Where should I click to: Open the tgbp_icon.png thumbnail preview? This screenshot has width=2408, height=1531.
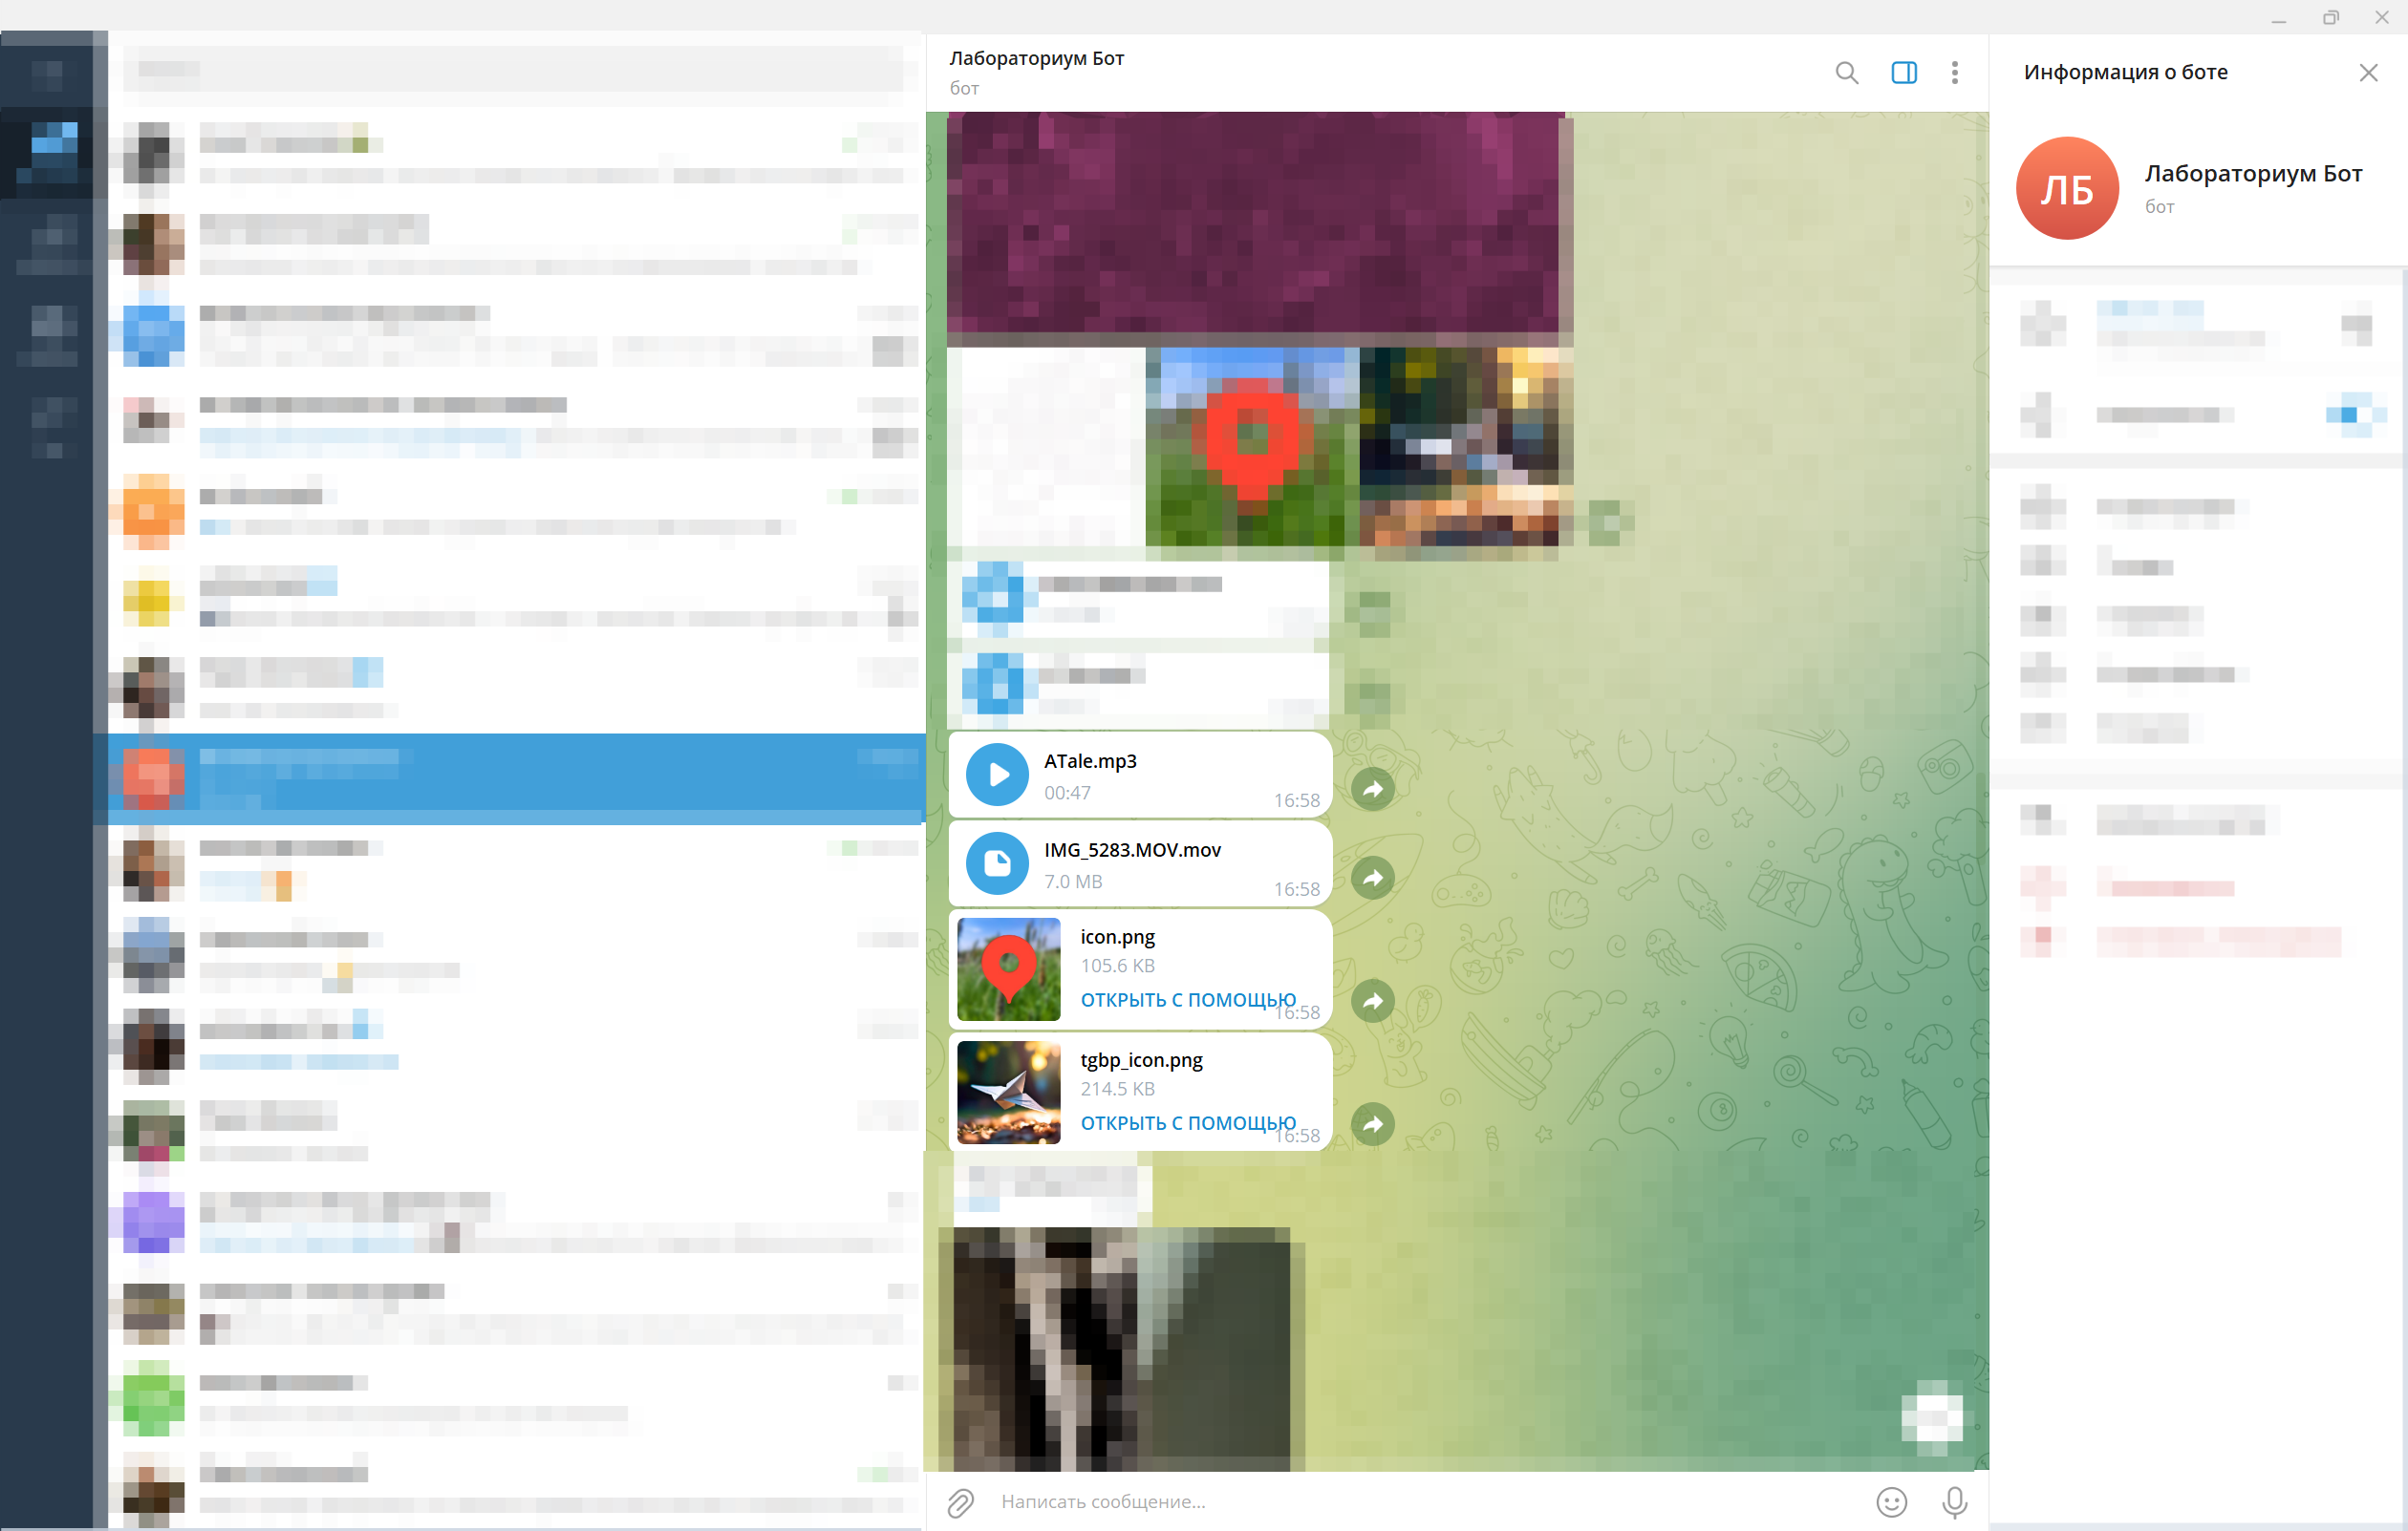click(x=1008, y=1093)
